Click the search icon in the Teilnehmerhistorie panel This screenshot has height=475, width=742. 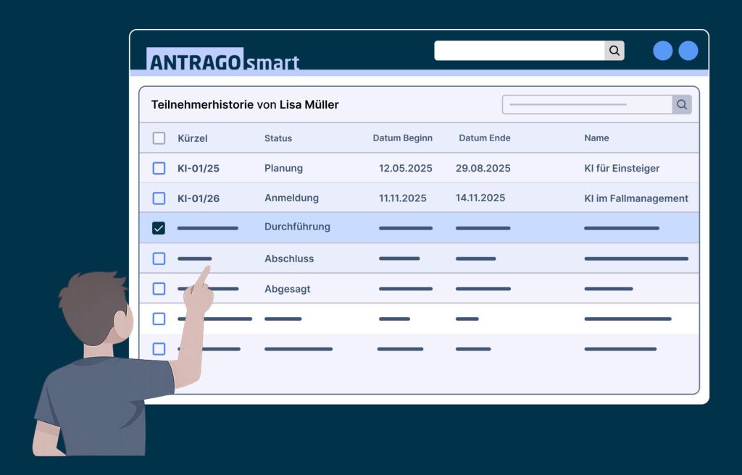click(x=682, y=105)
